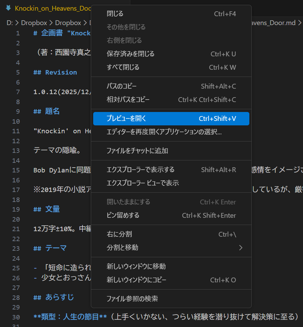Choose 新しいウィンドウに移動

[136, 267]
